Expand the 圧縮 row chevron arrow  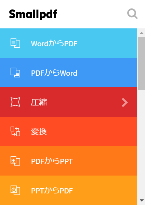125,103
